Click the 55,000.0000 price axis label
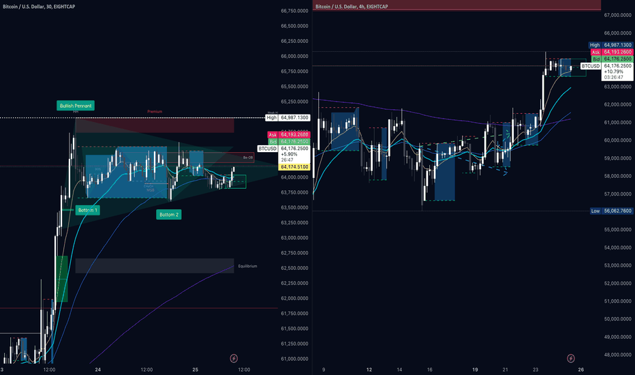This screenshot has height=375, width=635. 617,230
